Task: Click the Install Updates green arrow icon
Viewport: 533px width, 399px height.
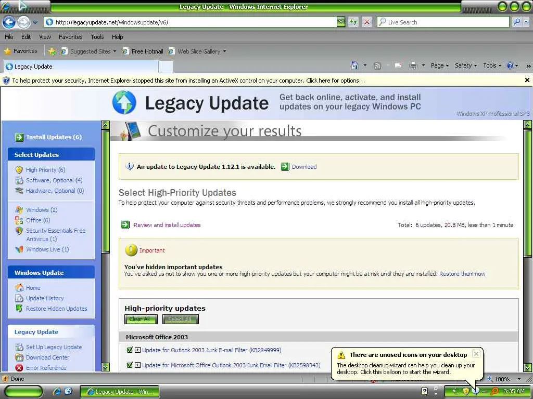Action: pos(19,137)
